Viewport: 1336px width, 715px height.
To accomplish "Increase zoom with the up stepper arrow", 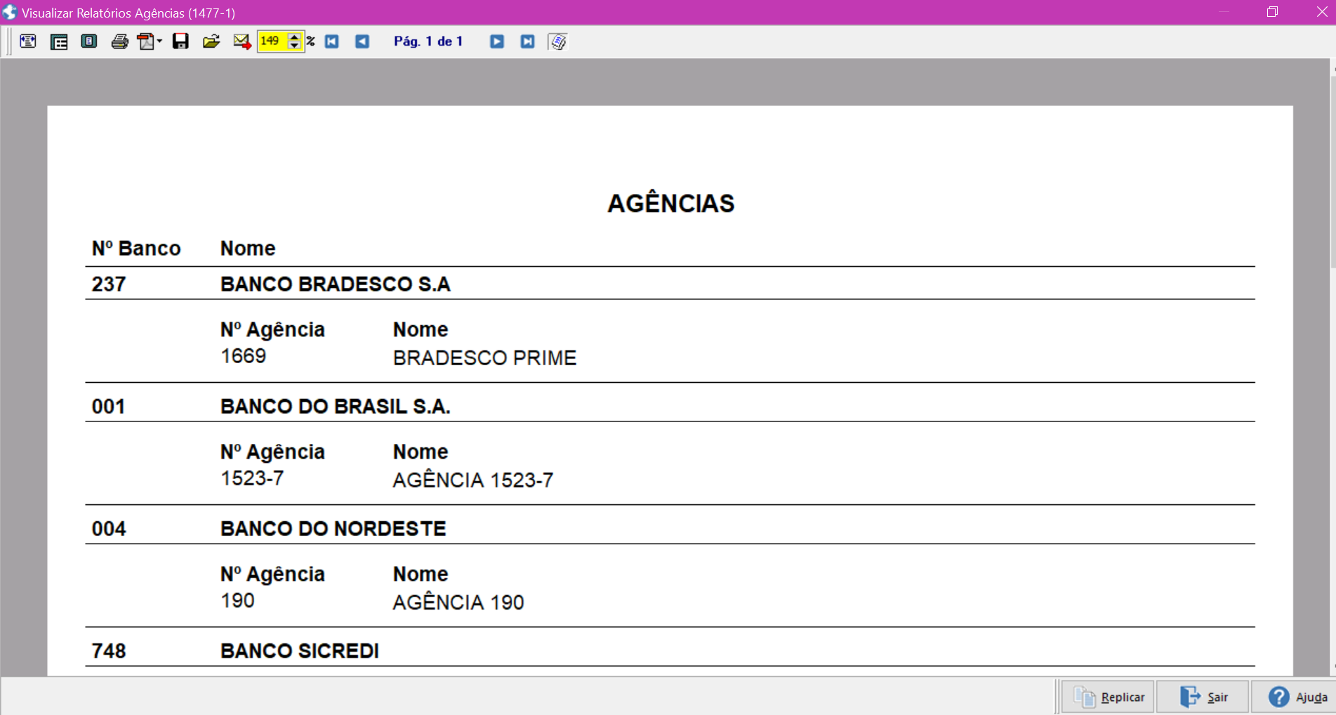I will (295, 37).
